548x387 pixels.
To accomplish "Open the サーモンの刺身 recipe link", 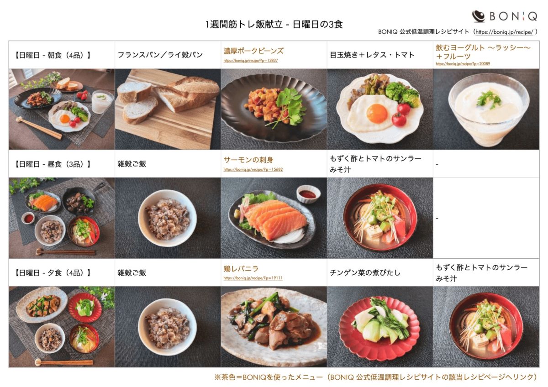I will point(248,160).
